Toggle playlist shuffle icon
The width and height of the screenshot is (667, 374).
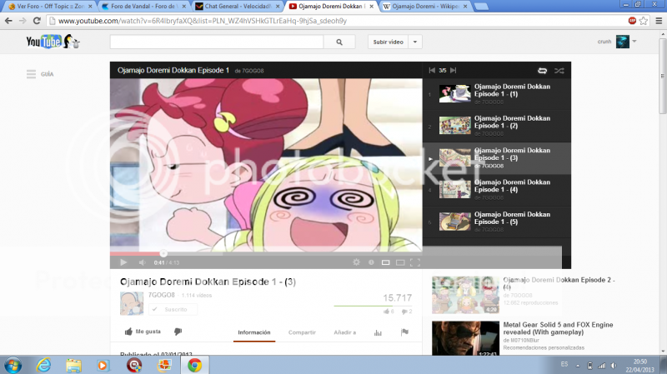point(559,71)
